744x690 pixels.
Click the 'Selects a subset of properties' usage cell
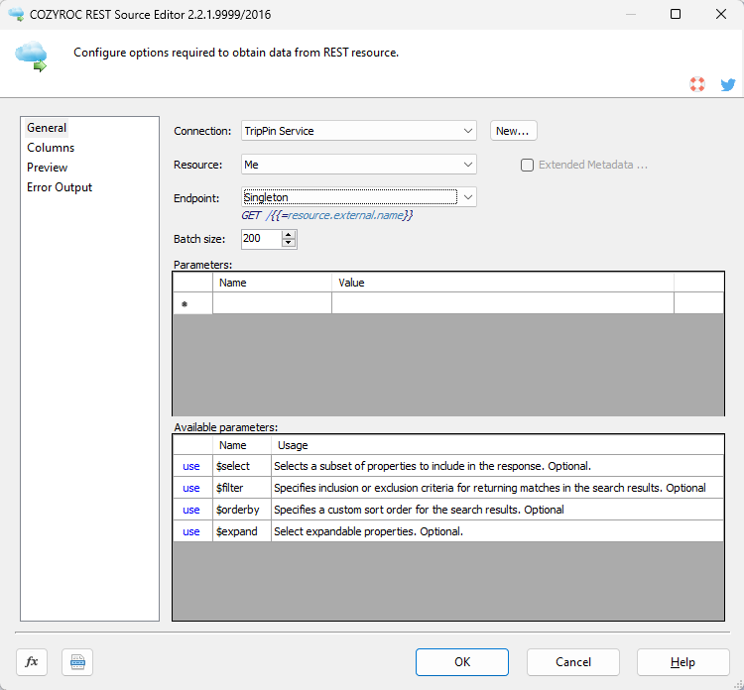(x=497, y=466)
